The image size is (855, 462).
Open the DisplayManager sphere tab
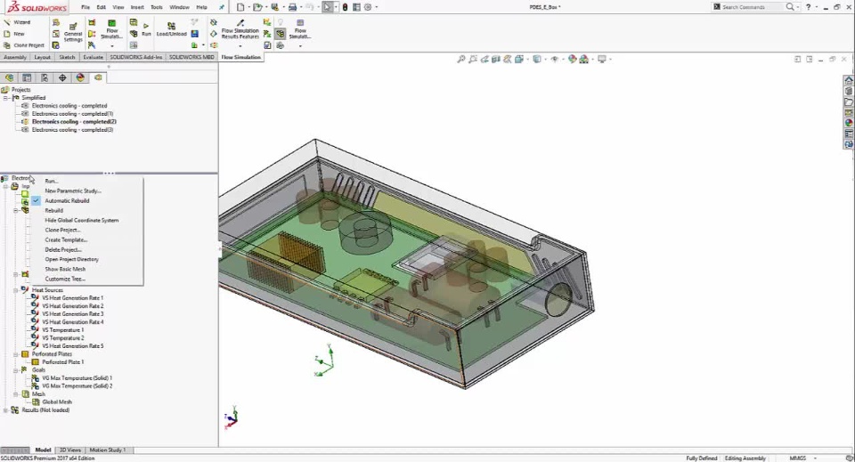pos(80,78)
